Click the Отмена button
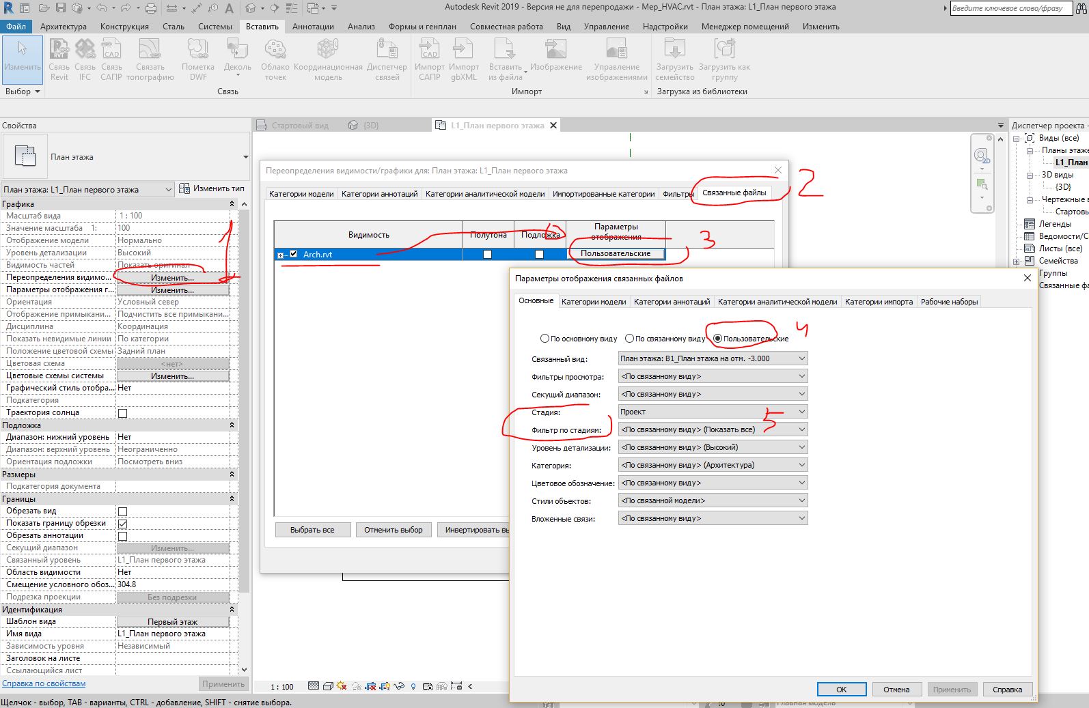The height and width of the screenshot is (708, 1089). (x=896, y=690)
